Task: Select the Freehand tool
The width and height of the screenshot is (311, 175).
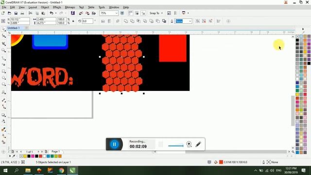Action: coord(3,58)
